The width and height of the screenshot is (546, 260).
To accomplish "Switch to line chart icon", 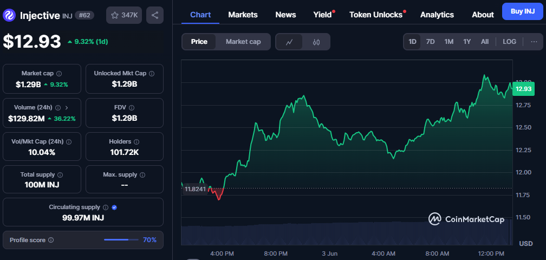I will (x=289, y=42).
